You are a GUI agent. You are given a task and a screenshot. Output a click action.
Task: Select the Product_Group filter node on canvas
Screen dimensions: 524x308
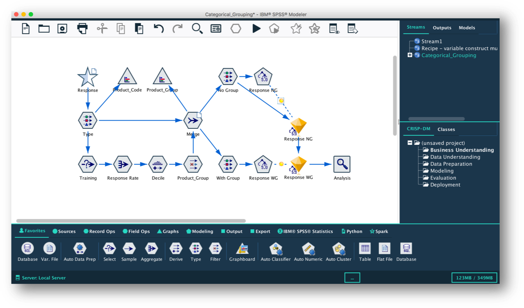pos(193,164)
